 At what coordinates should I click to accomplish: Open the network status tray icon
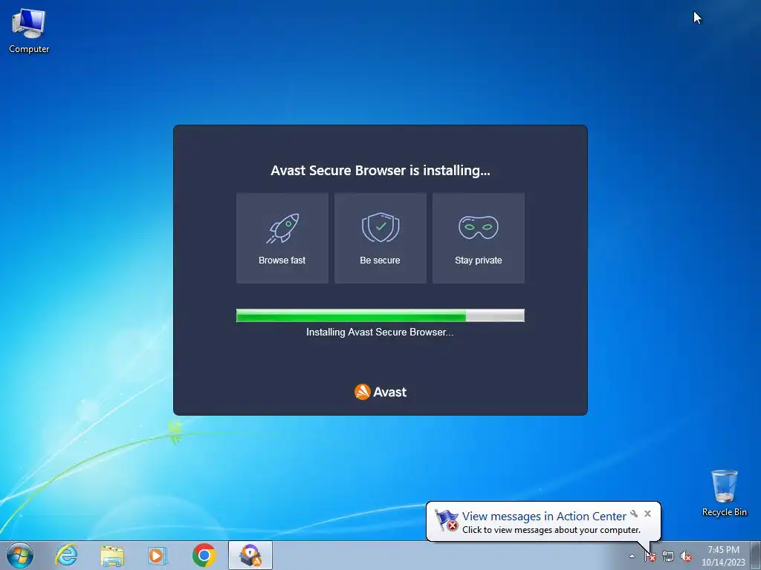(668, 556)
